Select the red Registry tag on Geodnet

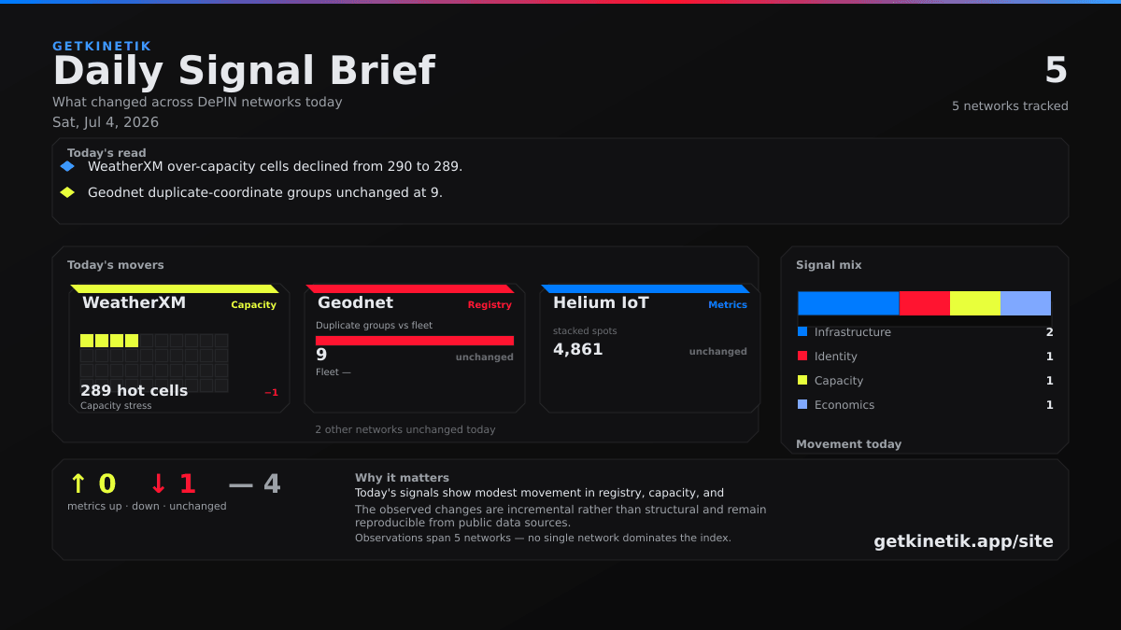point(490,305)
